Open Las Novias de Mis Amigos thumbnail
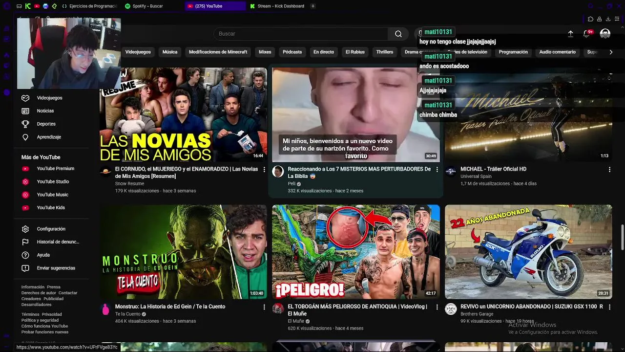 pos(183,115)
